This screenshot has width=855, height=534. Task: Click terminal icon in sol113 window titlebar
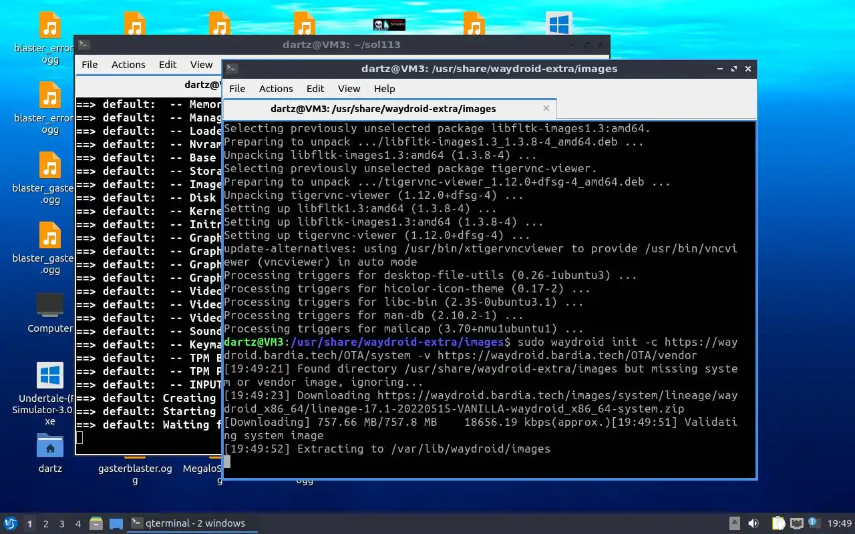pos(83,45)
